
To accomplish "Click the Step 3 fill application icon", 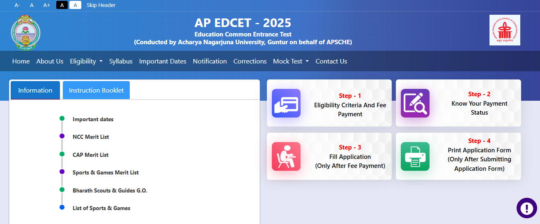I will point(286,156).
